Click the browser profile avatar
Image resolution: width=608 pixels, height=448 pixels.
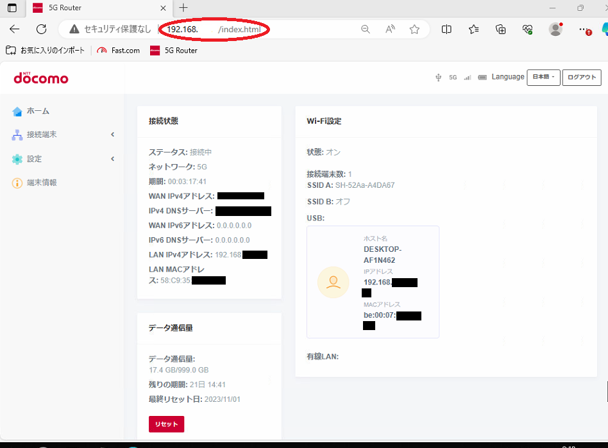[555, 29]
